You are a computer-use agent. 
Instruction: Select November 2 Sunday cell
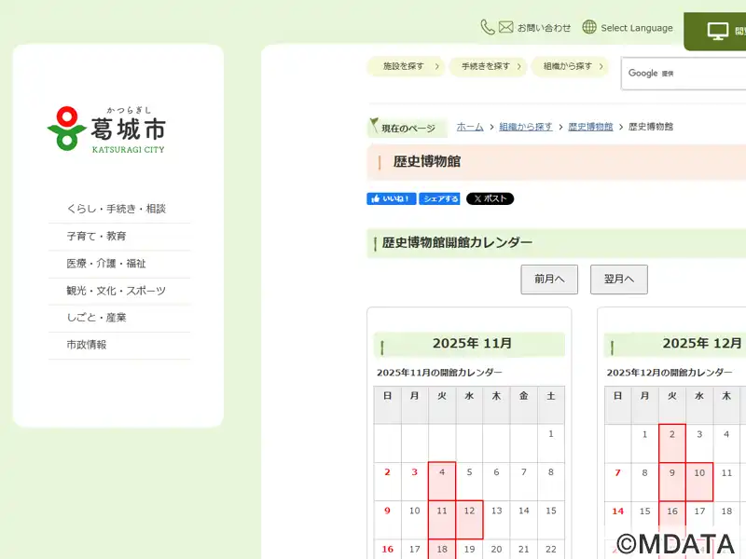387,481
